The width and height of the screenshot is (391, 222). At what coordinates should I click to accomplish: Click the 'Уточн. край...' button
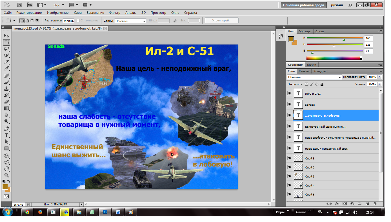pyautogui.click(x=222, y=20)
